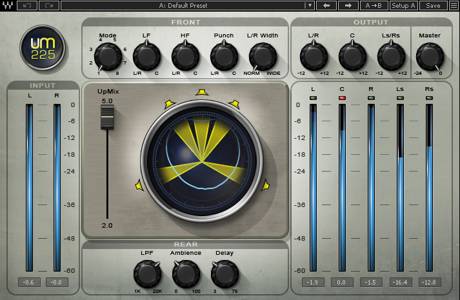Open the hamburger menu icon

point(454,5)
